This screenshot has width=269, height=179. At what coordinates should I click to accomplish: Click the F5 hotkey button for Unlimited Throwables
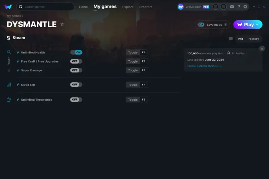point(144,100)
